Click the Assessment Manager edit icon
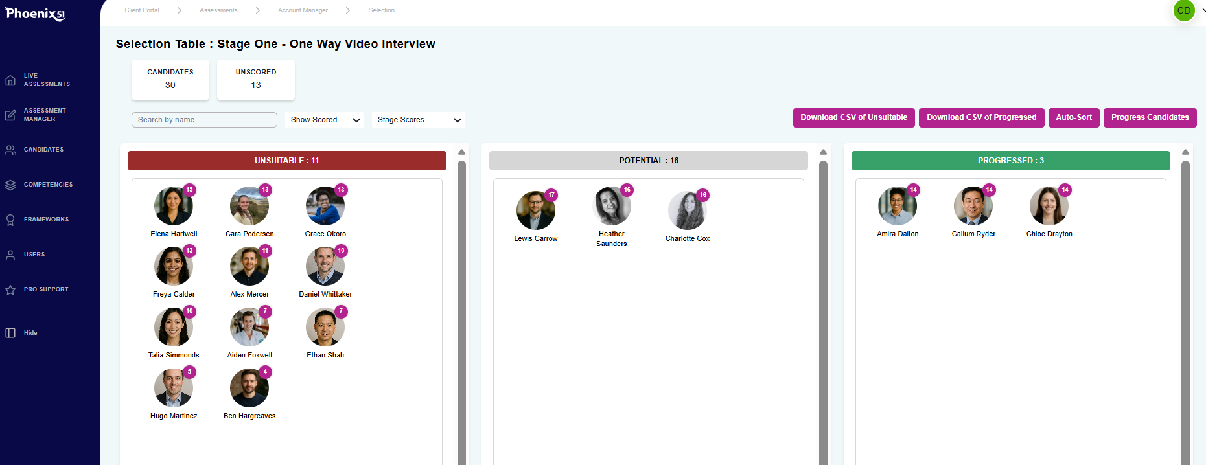Screen dimensions: 1206x465 pos(10,115)
